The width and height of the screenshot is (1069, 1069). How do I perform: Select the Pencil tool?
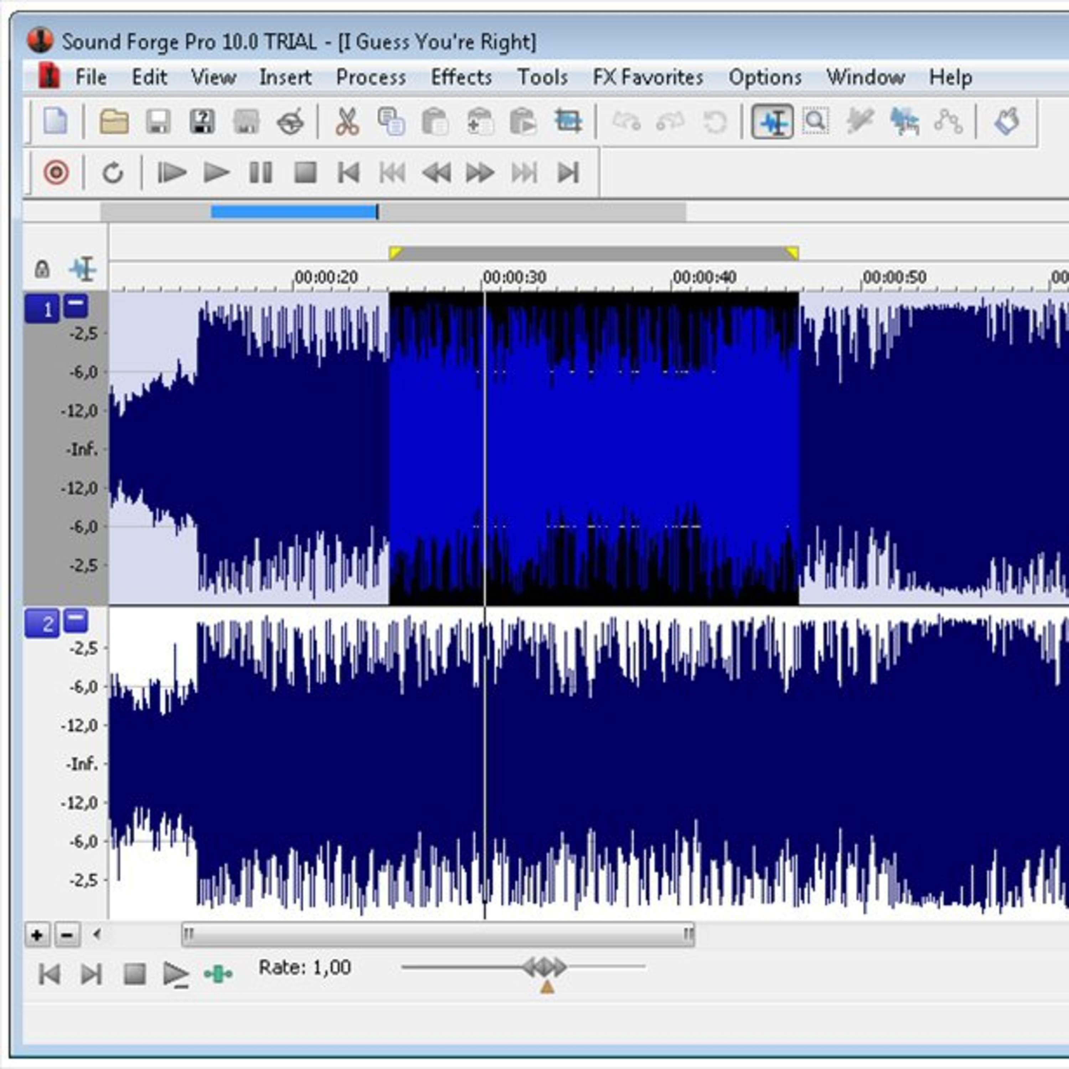860,121
